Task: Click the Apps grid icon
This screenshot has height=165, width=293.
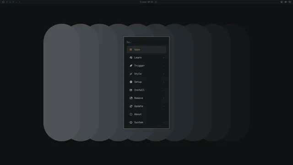Action: [x=131, y=49]
